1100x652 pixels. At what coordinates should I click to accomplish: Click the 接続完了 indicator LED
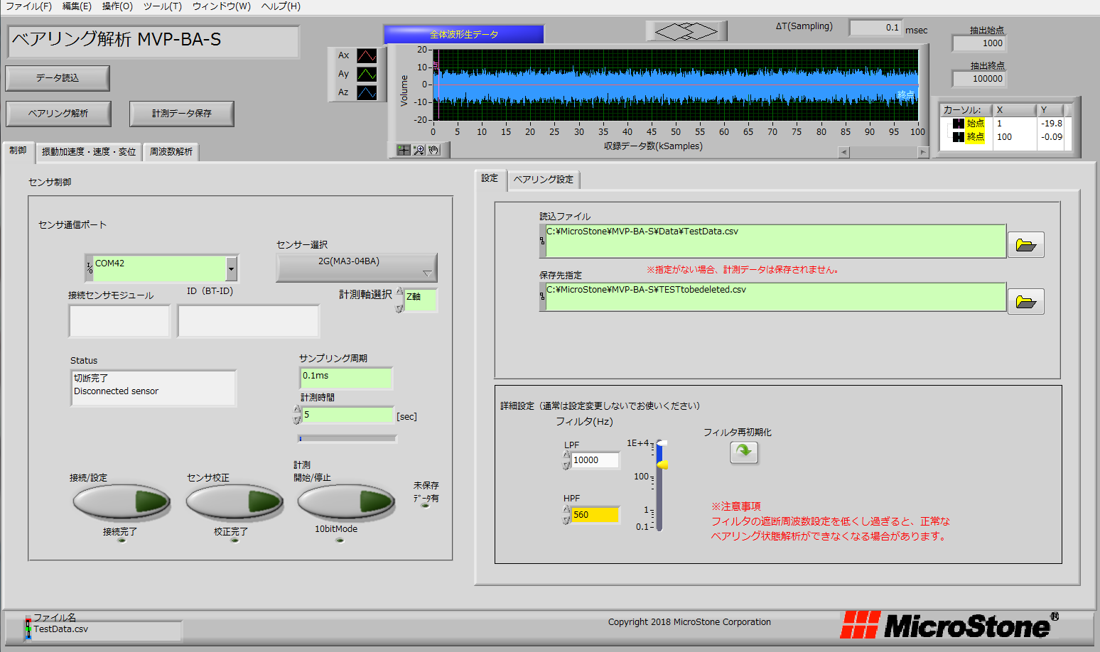[x=122, y=540]
